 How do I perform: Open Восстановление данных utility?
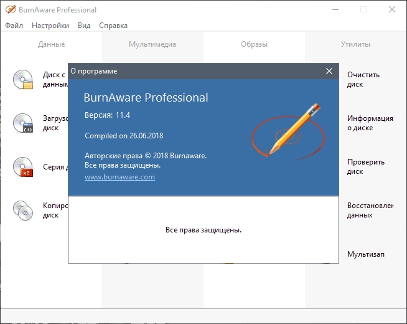pyautogui.click(x=370, y=210)
